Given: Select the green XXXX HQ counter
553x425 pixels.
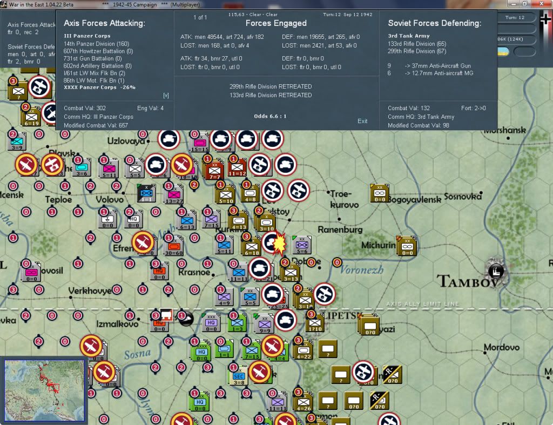Looking at the screenshot, I should coord(201,352).
